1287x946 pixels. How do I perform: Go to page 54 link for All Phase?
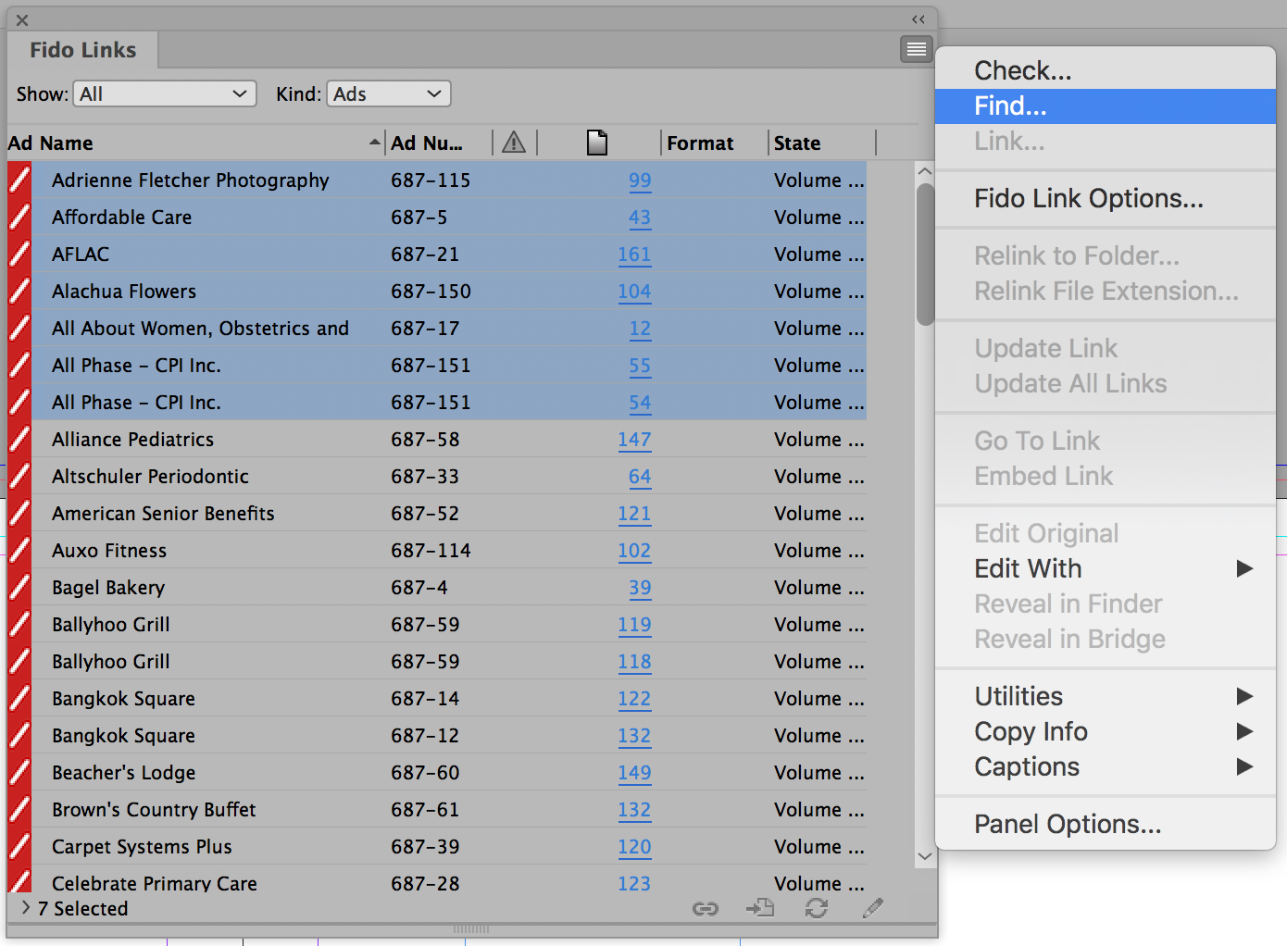pyautogui.click(x=640, y=403)
